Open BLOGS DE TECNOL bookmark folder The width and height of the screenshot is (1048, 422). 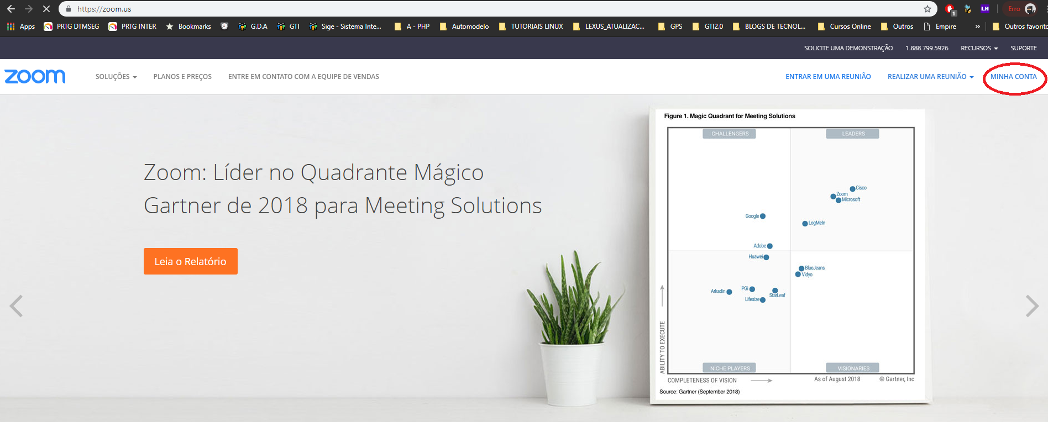coord(769,27)
